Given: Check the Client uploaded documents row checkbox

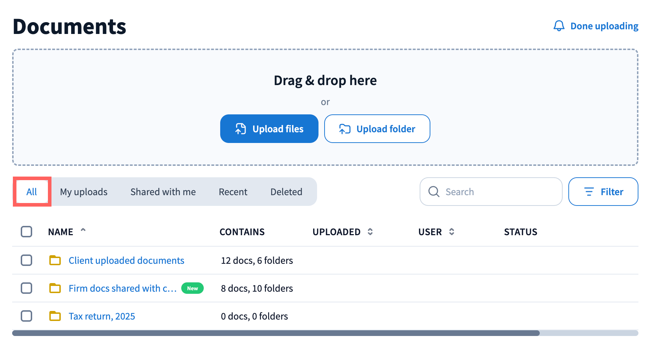Looking at the screenshot, I should click(x=26, y=260).
